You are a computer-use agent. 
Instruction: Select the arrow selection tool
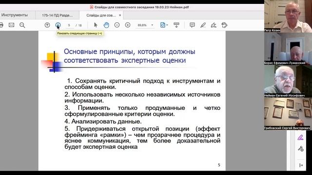tap(96, 25)
